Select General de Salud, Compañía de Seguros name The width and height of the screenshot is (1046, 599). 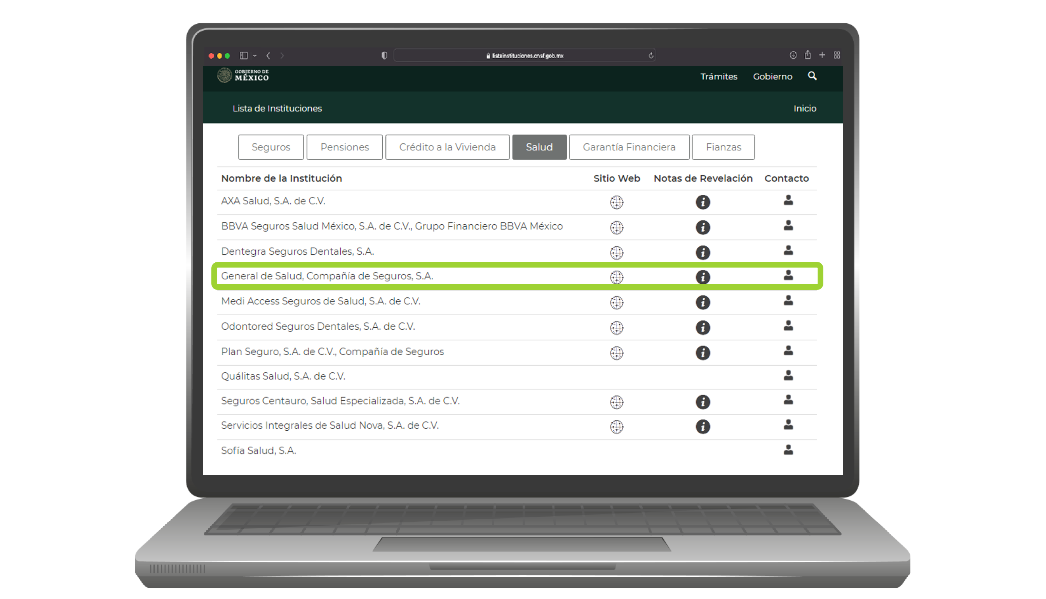[x=327, y=276]
